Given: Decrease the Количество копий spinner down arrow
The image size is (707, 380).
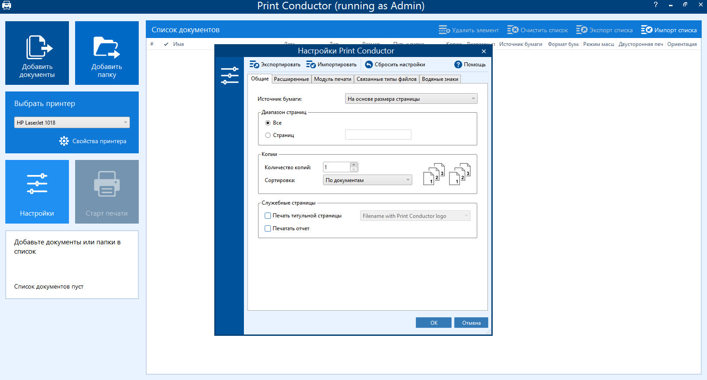Looking at the screenshot, I should pyautogui.click(x=353, y=169).
